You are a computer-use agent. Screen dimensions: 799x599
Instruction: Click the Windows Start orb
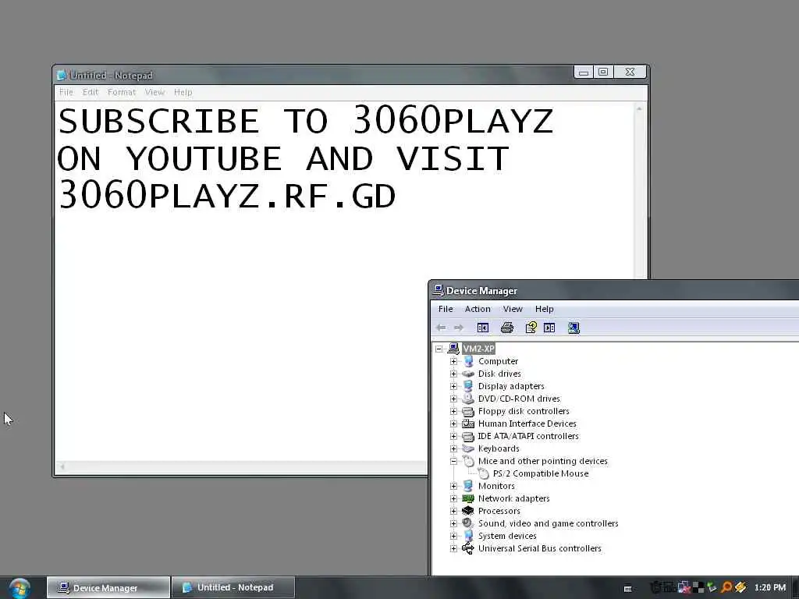click(20, 588)
